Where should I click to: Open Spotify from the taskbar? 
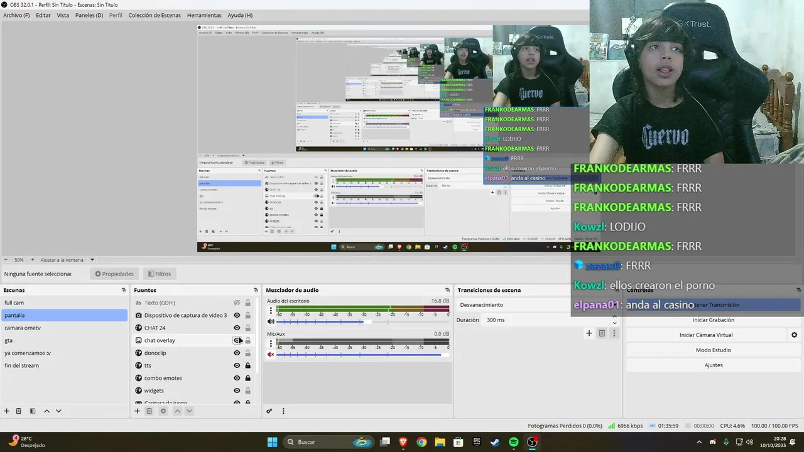(514, 442)
